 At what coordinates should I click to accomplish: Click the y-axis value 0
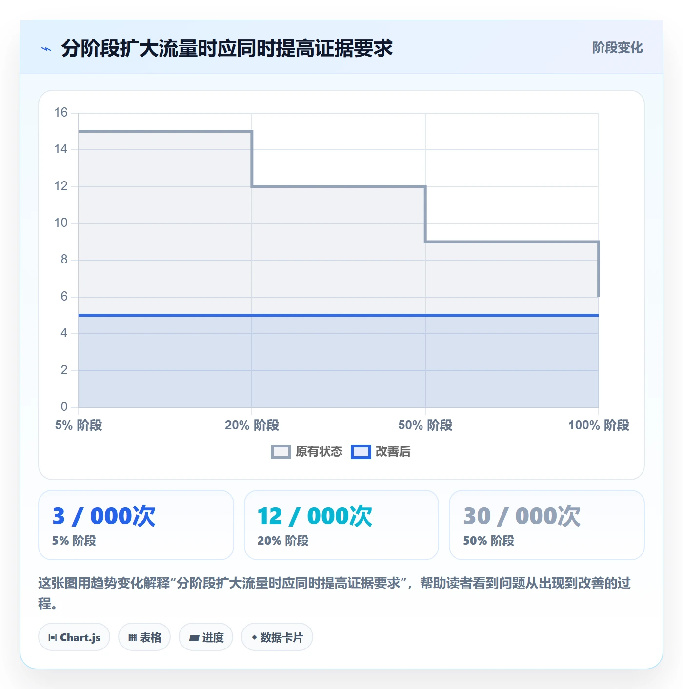pos(64,407)
